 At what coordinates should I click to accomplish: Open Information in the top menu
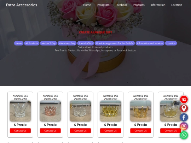click(158, 5)
